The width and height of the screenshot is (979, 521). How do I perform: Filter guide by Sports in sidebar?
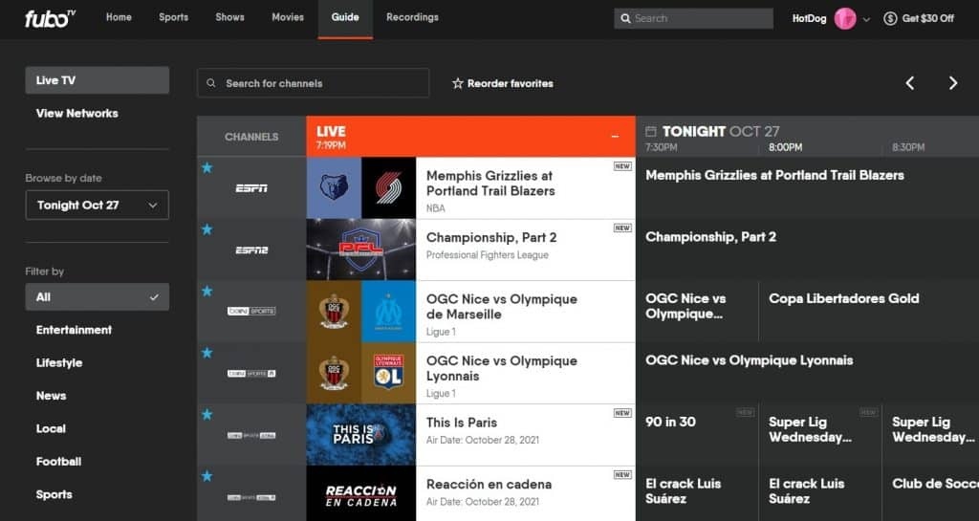tap(54, 495)
